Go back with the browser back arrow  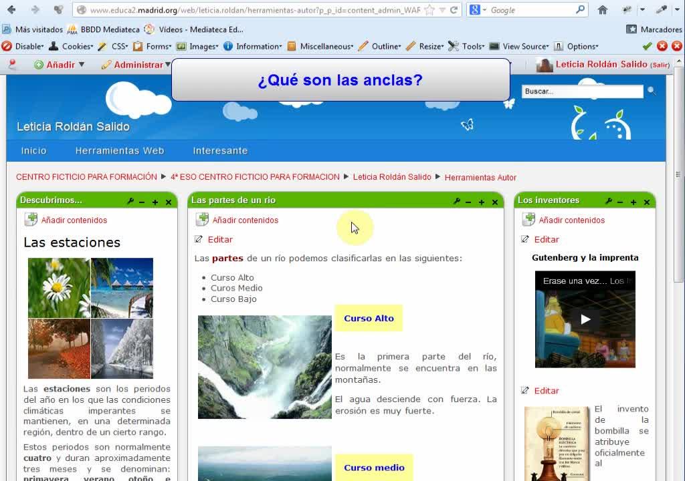click(x=11, y=9)
